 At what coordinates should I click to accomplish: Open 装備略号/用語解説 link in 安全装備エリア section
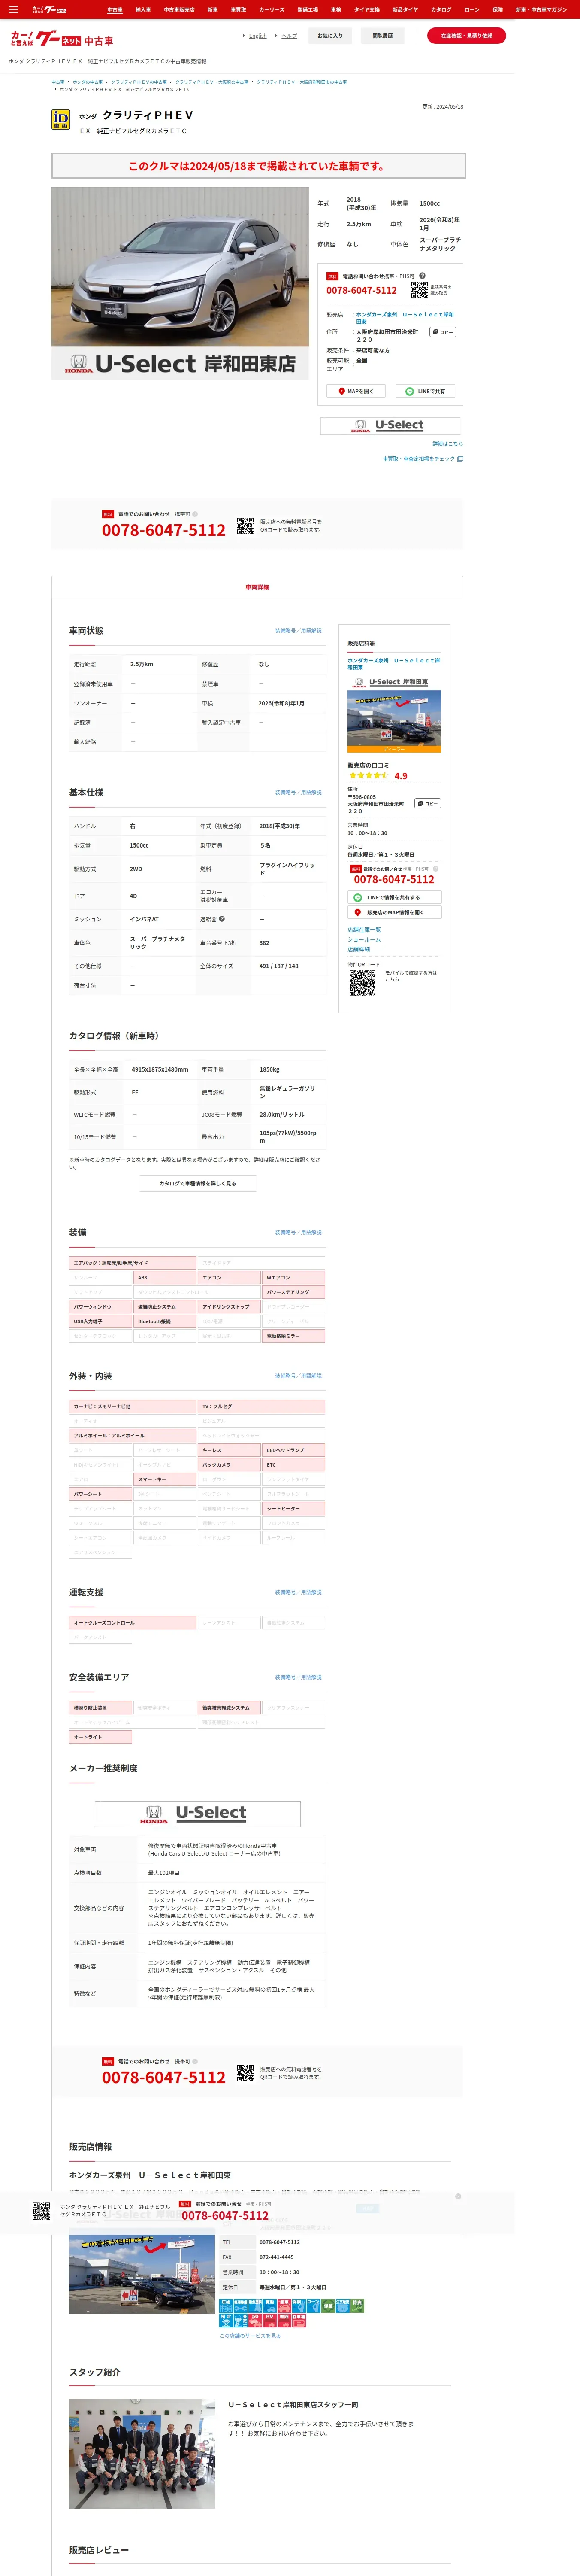(x=298, y=1677)
